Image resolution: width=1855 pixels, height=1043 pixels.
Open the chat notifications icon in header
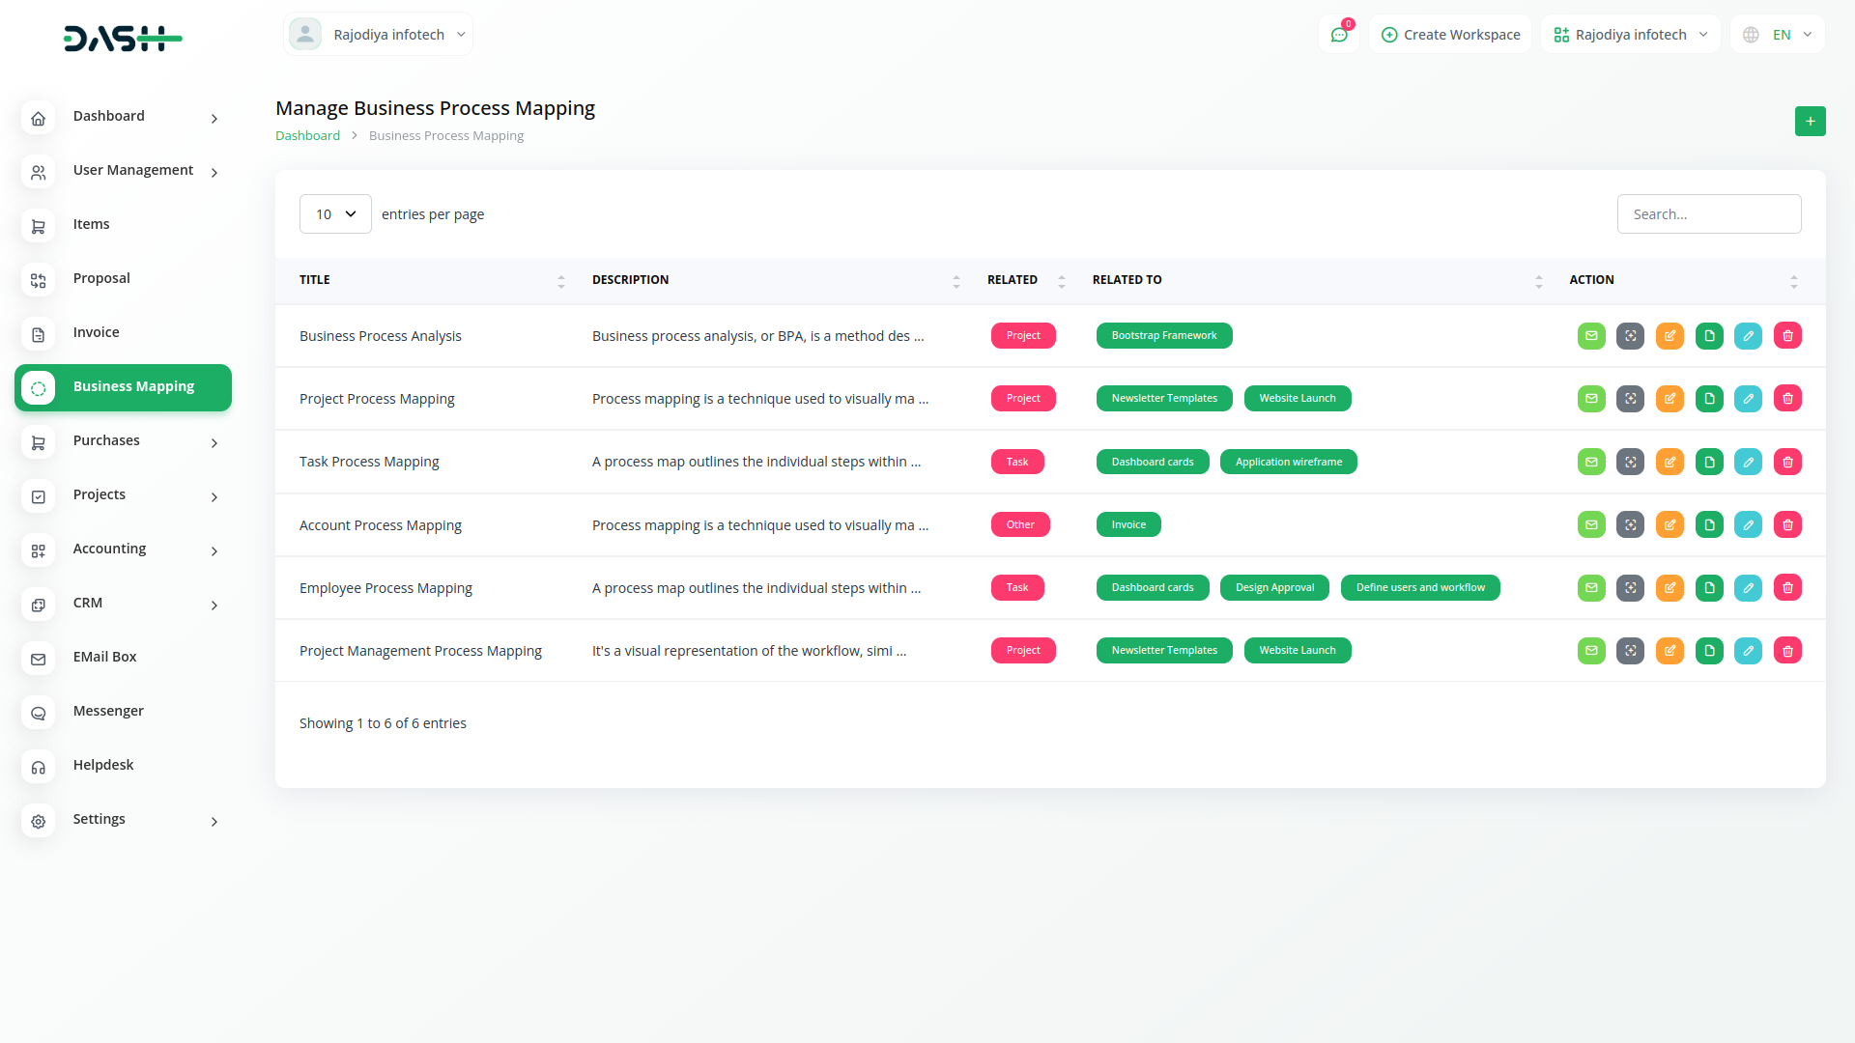pyautogui.click(x=1339, y=35)
